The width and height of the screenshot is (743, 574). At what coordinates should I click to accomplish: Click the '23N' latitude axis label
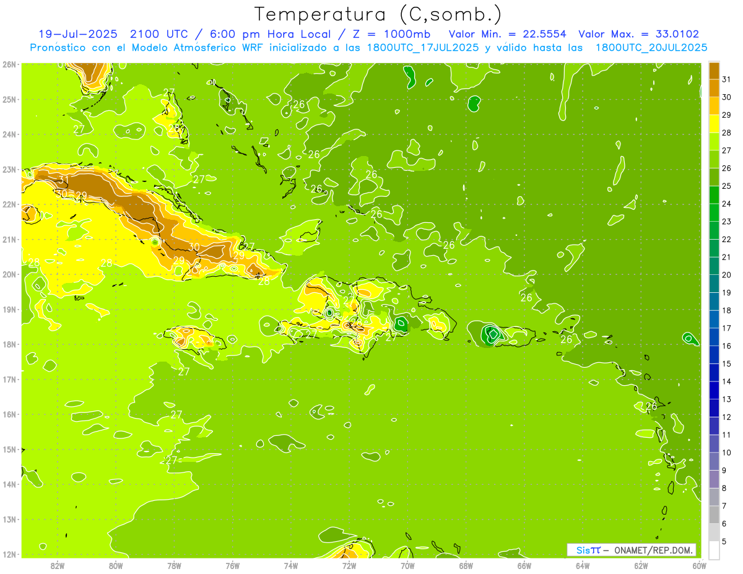pos(9,170)
